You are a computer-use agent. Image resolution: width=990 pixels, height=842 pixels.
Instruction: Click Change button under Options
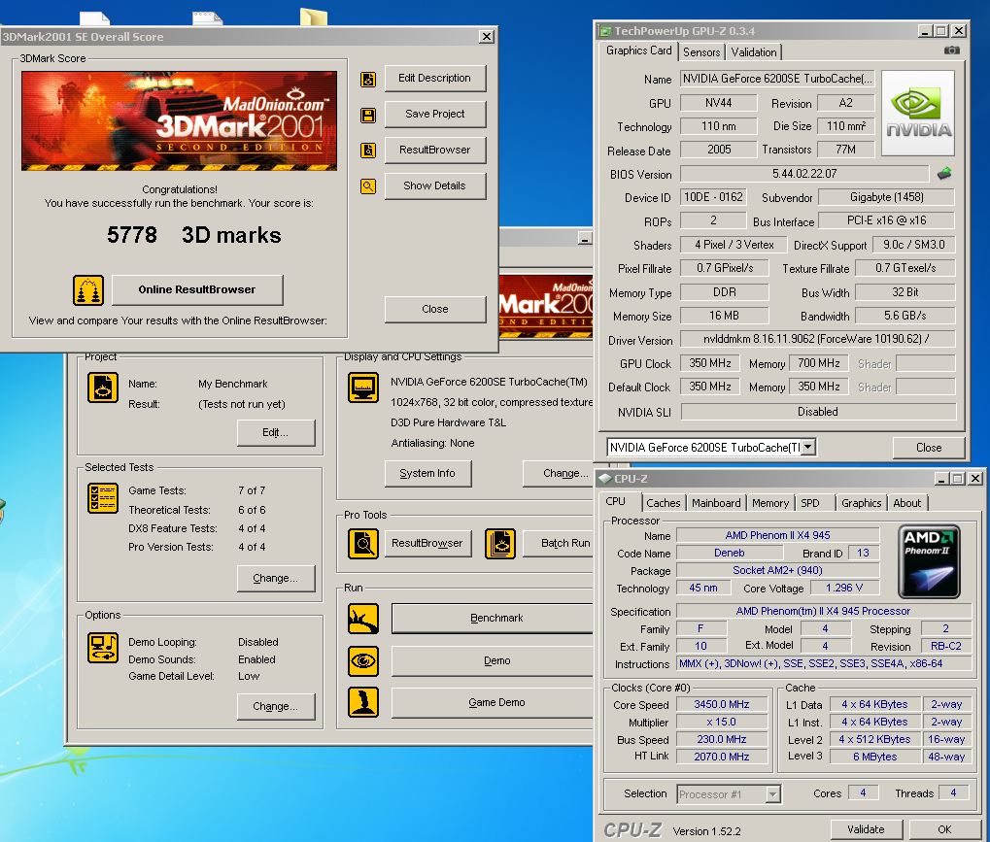[276, 706]
